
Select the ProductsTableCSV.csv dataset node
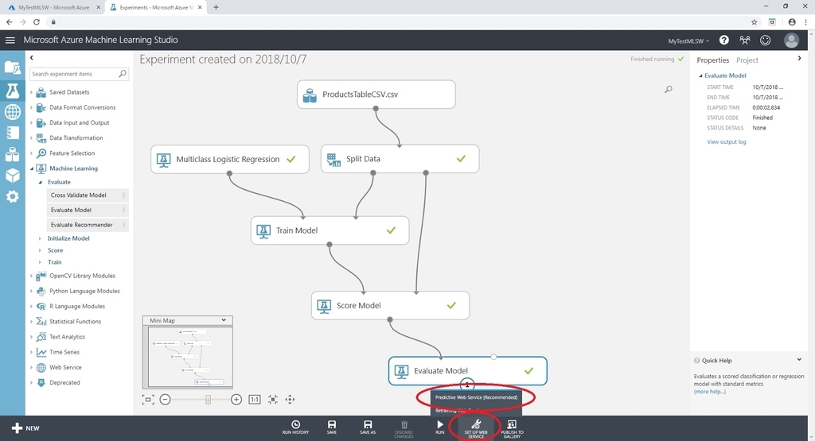(x=376, y=95)
